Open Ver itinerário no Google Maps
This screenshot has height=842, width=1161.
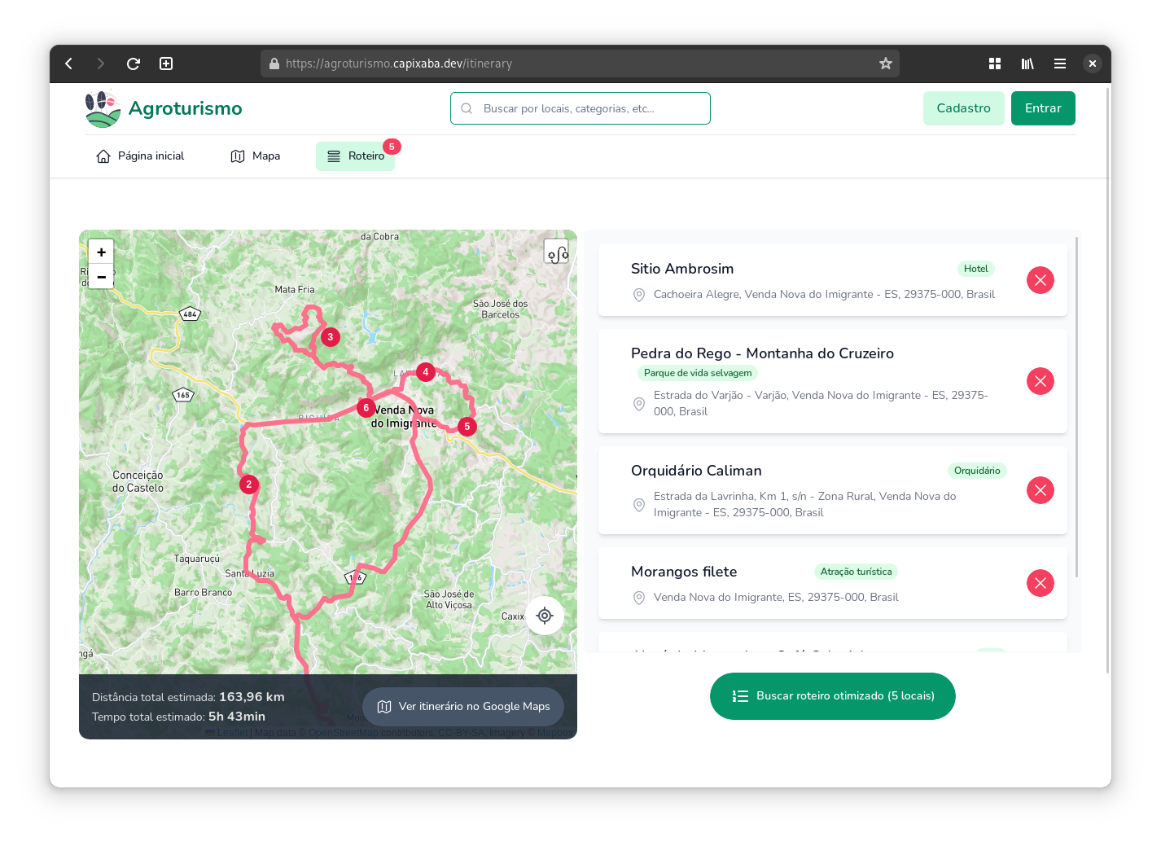click(x=463, y=707)
